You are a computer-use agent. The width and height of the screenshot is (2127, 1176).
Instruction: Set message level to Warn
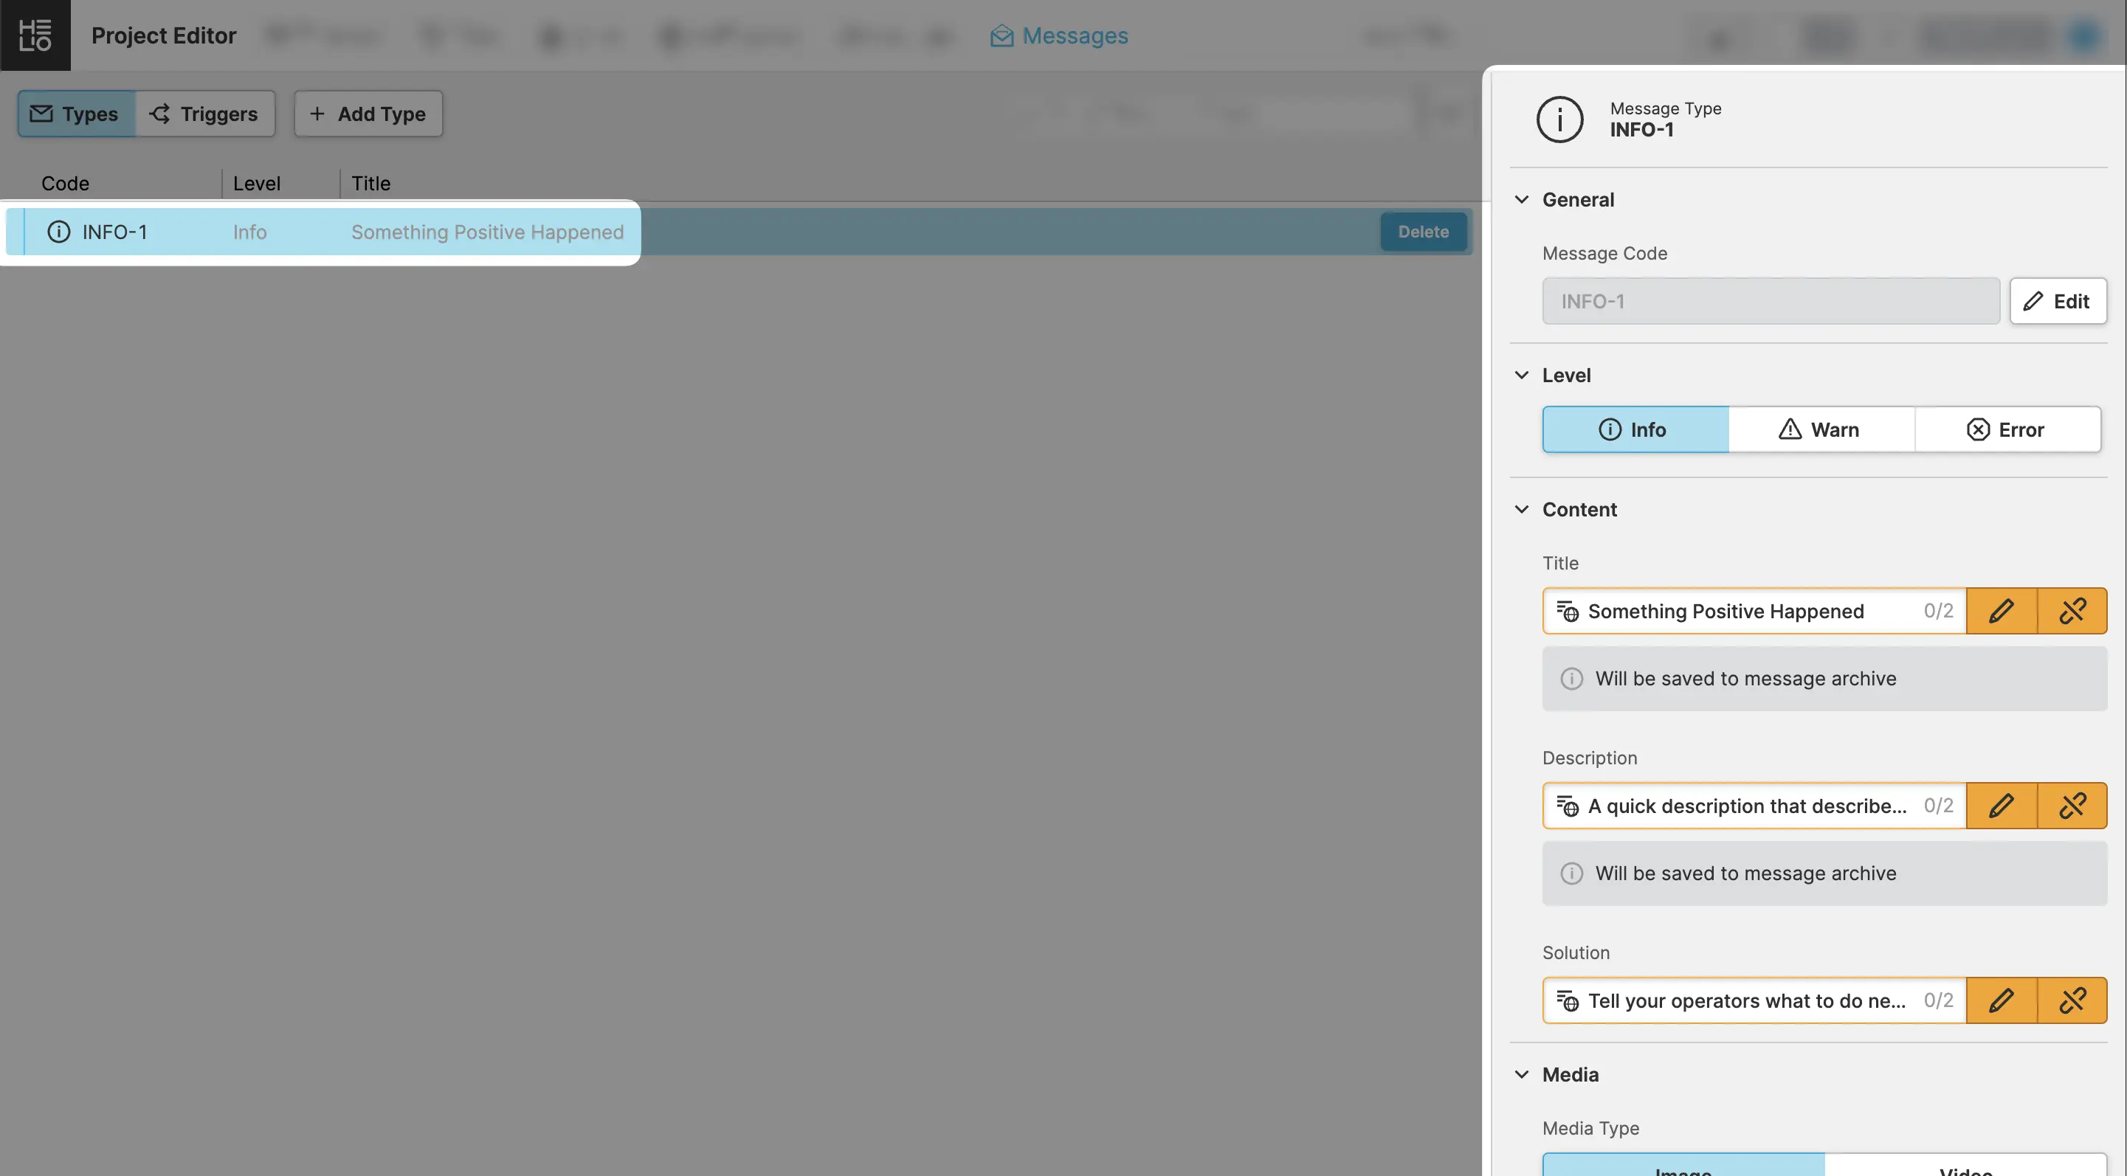click(1821, 429)
